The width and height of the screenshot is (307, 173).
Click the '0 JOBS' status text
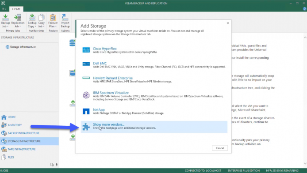pyautogui.click(x=4, y=170)
